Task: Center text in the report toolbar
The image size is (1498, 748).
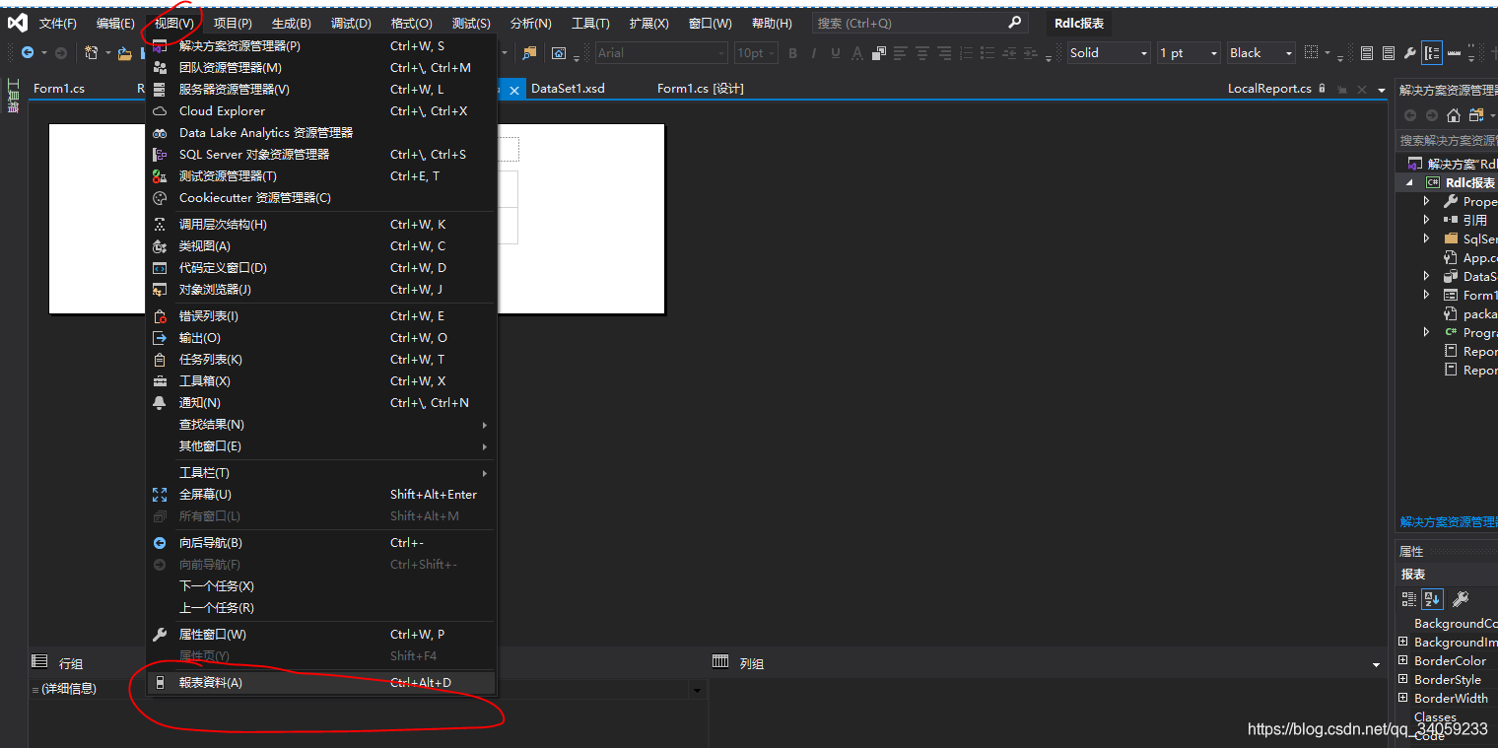Action: pyautogui.click(x=923, y=53)
